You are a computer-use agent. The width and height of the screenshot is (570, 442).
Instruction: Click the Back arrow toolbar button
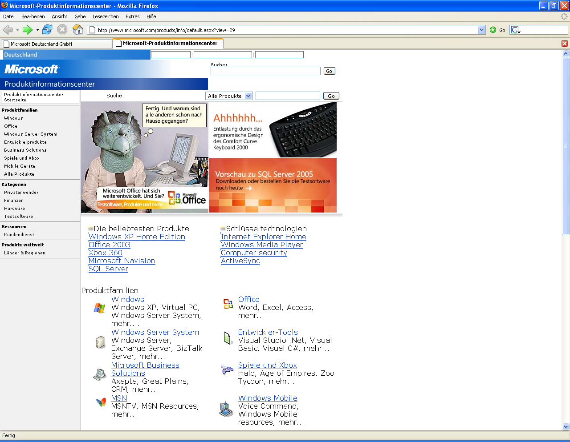click(x=8, y=30)
